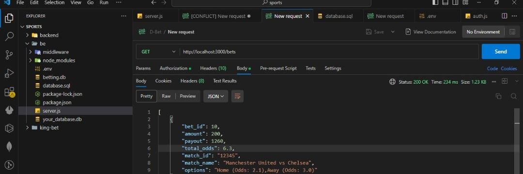This screenshot has width=523, height=174.
Task: Open the Selection menu
Action: click(x=54, y=2)
